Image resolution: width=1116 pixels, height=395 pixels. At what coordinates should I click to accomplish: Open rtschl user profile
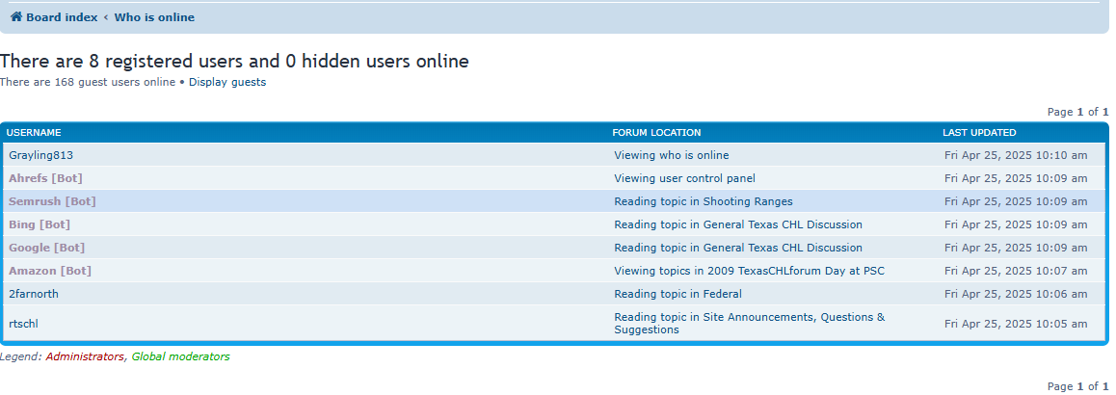point(24,324)
